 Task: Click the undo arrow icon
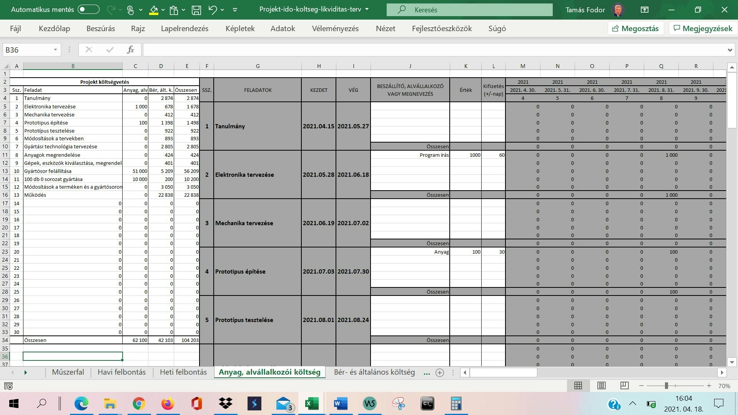click(213, 10)
